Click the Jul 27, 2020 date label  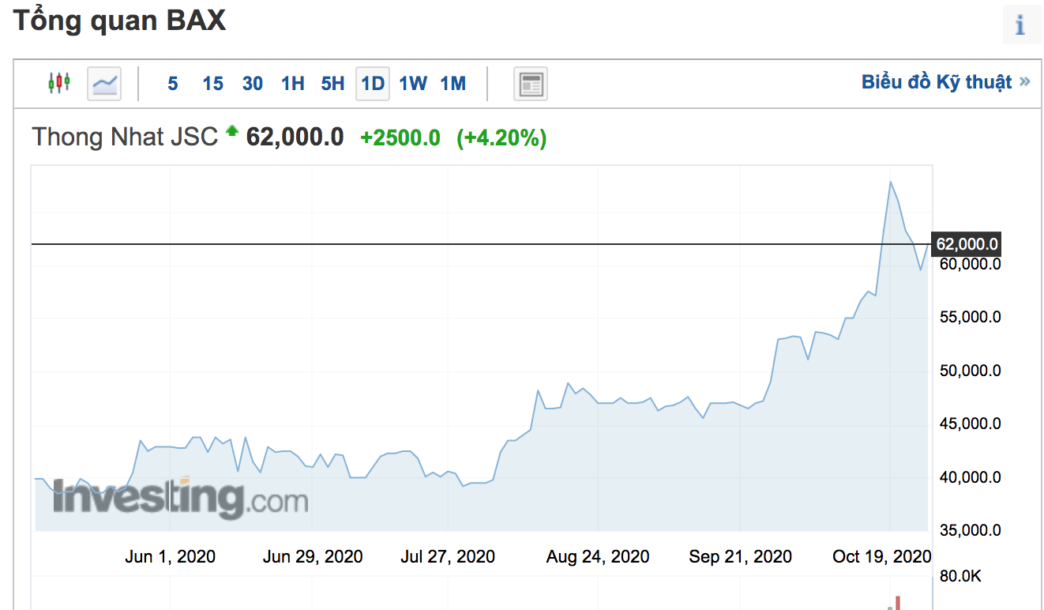click(x=448, y=557)
